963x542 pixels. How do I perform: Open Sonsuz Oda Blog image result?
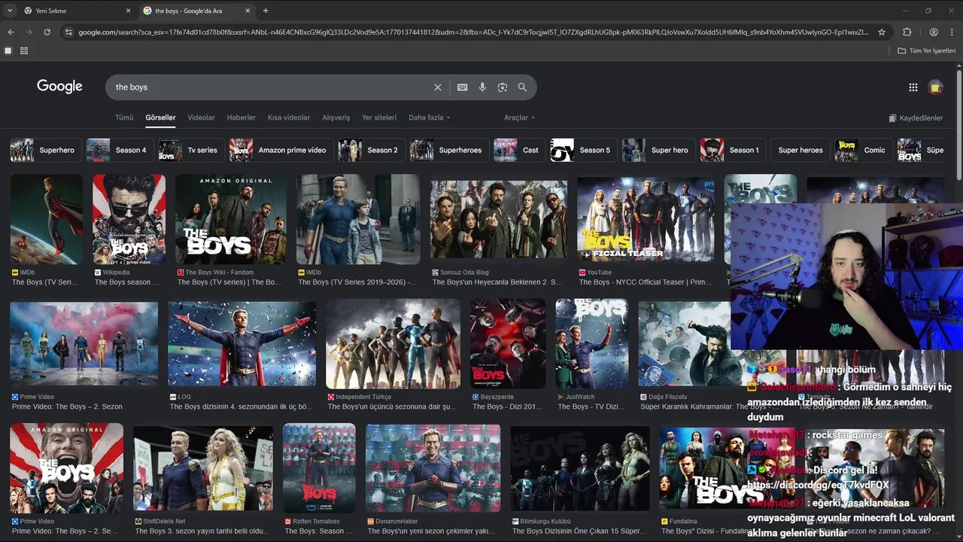pos(499,219)
